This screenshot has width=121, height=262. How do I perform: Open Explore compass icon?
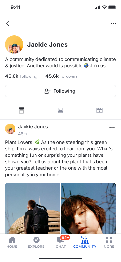point(36,242)
